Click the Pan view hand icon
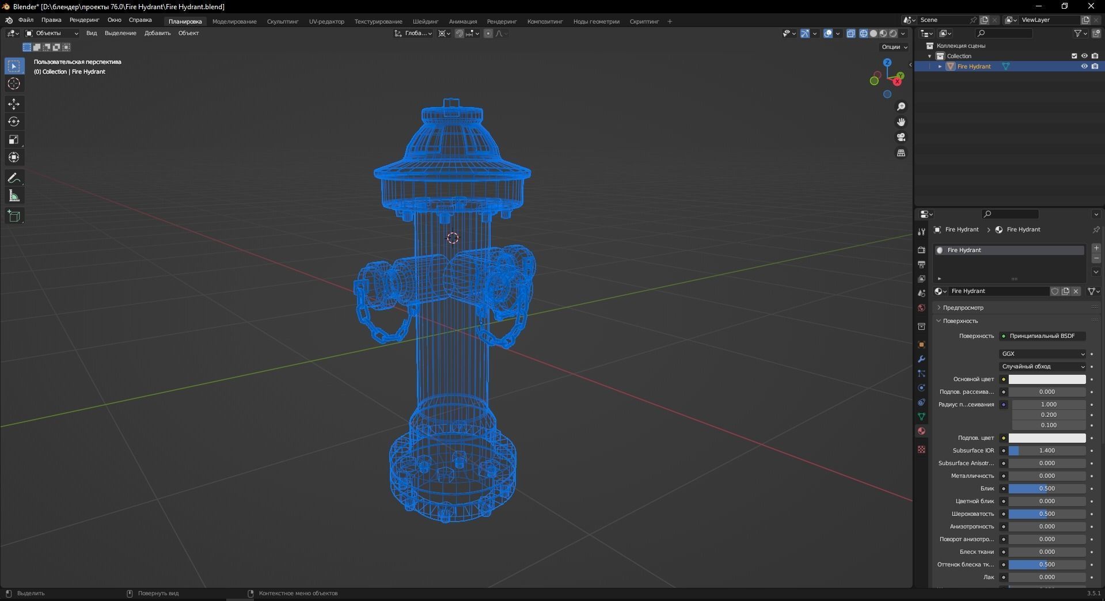 click(x=901, y=122)
